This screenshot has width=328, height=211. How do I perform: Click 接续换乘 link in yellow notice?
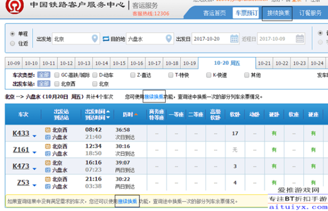click(x=128, y=201)
